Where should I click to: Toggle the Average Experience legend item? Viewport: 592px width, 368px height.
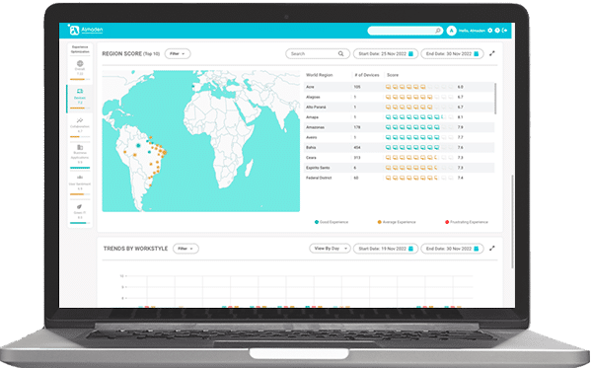click(x=397, y=222)
